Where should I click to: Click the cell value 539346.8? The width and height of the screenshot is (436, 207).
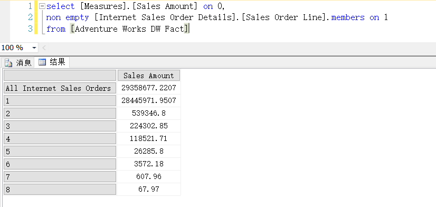coord(149,113)
